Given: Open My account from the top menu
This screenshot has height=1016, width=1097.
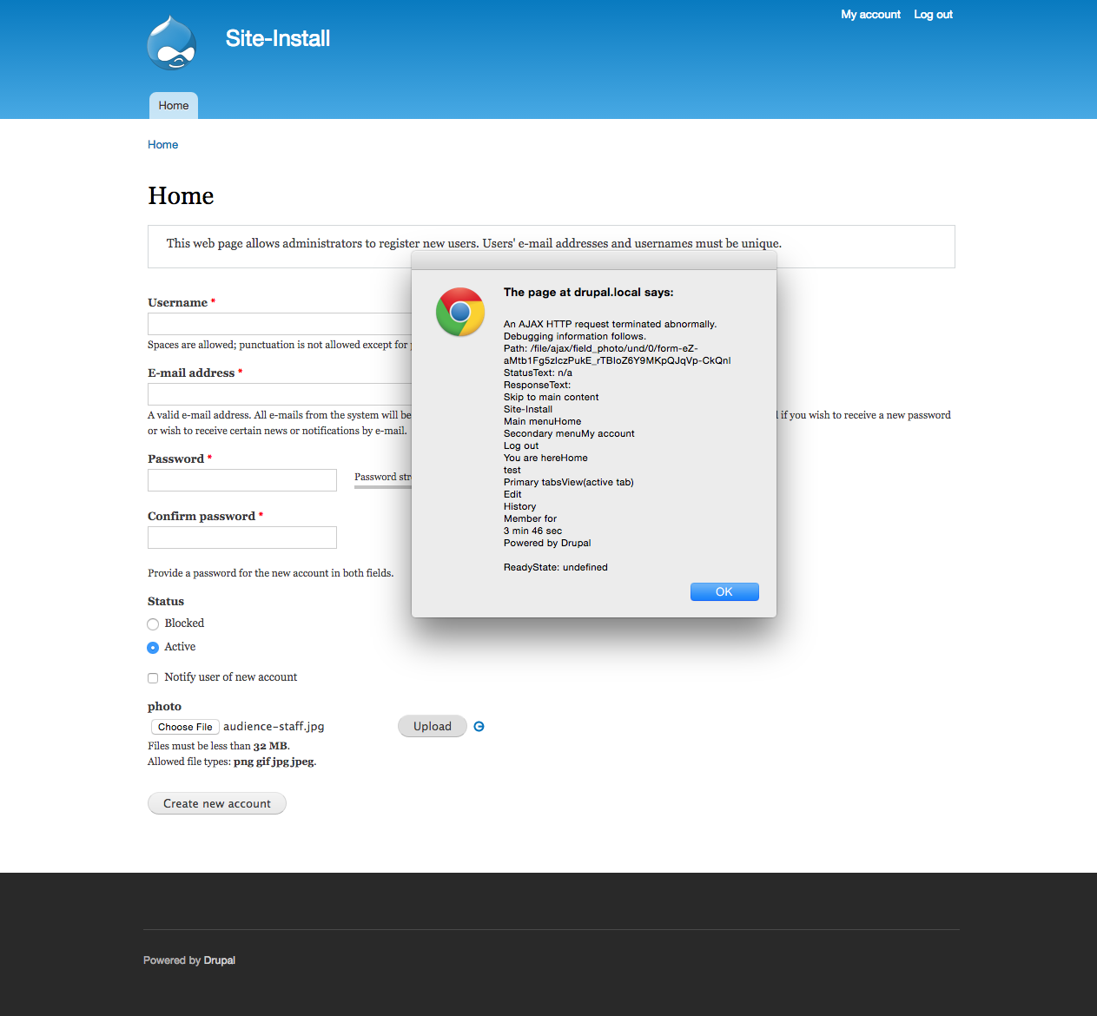Looking at the screenshot, I should click(869, 14).
